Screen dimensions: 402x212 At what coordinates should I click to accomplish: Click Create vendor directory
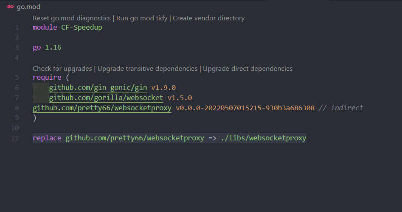(x=208, y=18)
